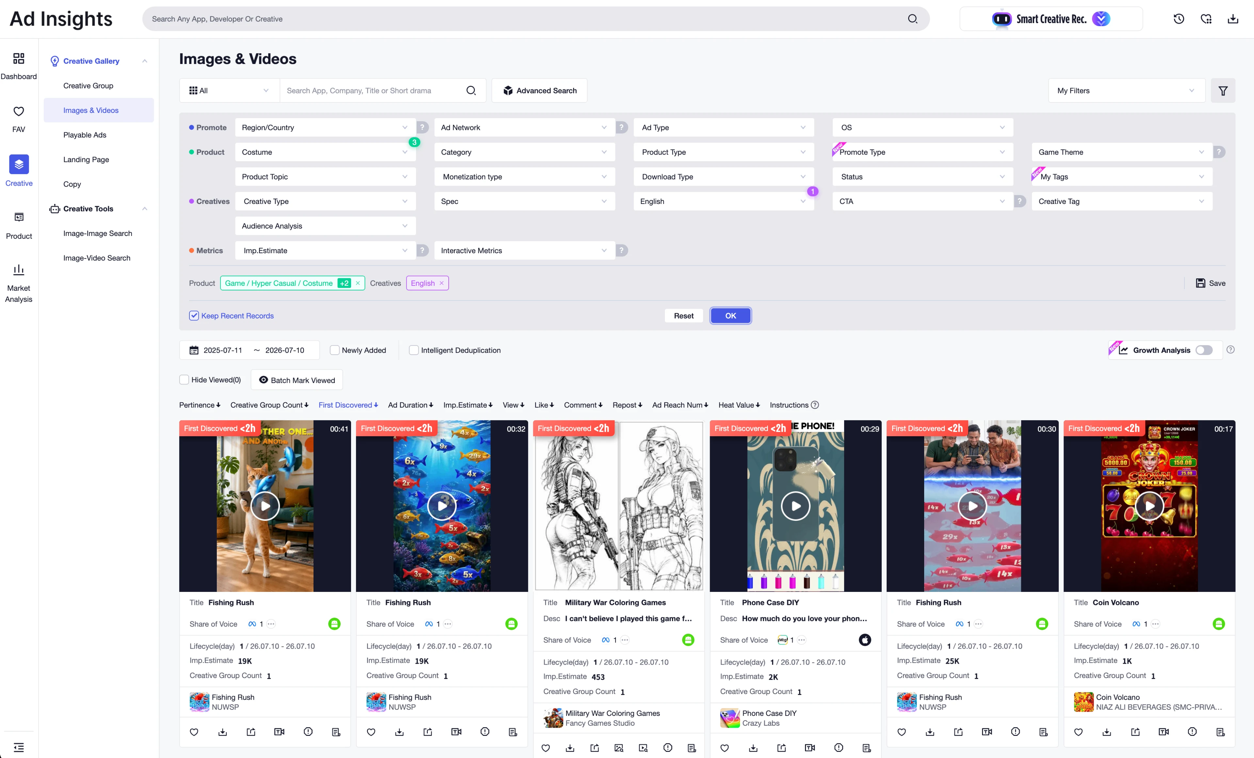The width and height of the screenshot is (1254, 758).
Task: Sort by Heat Value
Action: click(739, 405)
